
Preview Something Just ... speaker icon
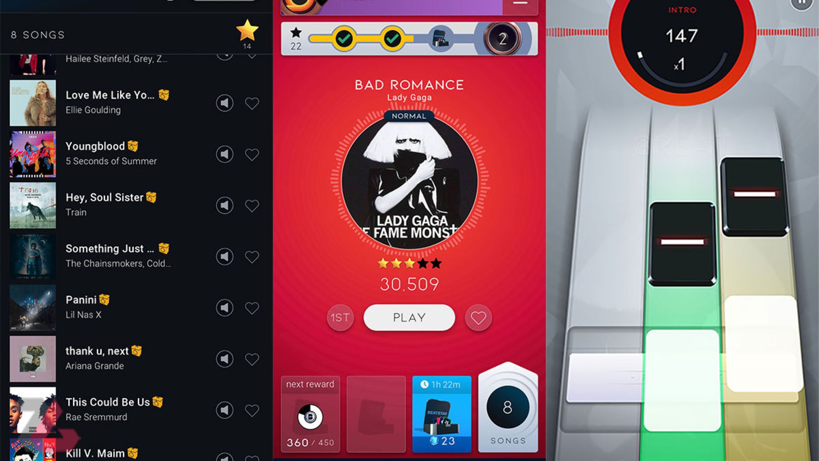(224, 257)
